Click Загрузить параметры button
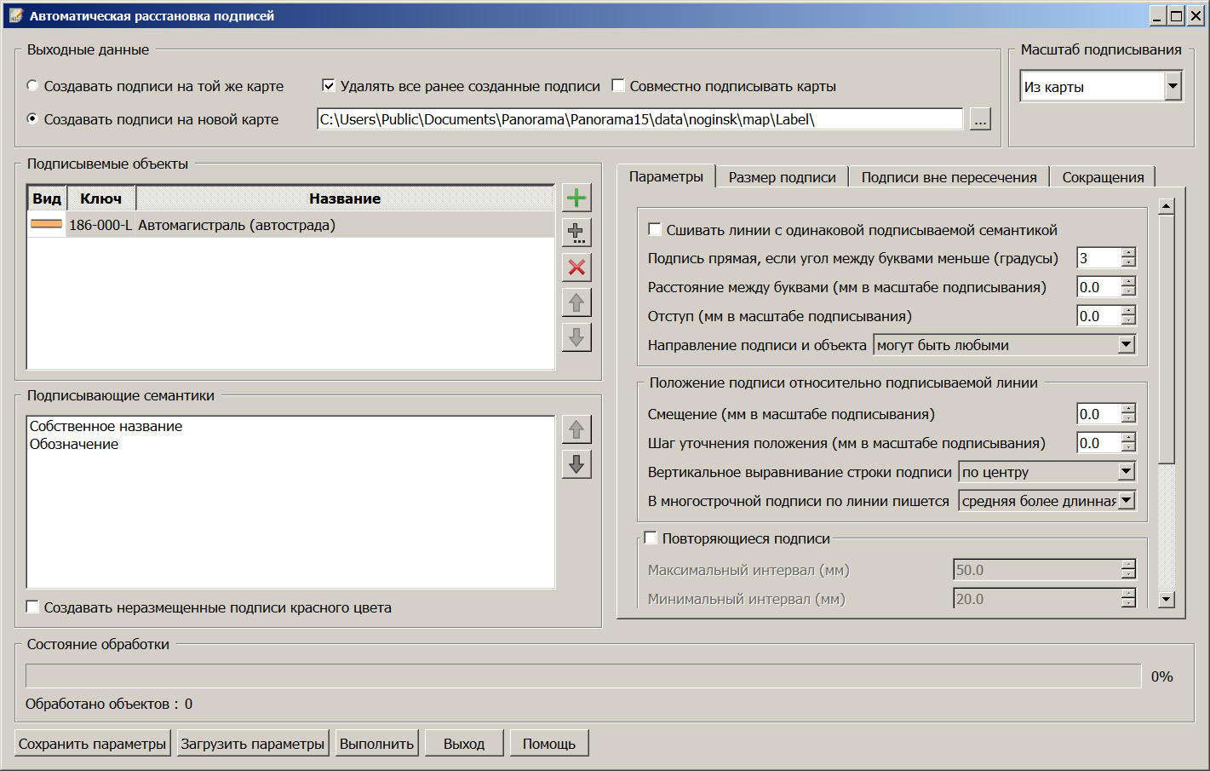Image resolution: width=1210 pixels, height=771 pixels. [x=252, y=744]
